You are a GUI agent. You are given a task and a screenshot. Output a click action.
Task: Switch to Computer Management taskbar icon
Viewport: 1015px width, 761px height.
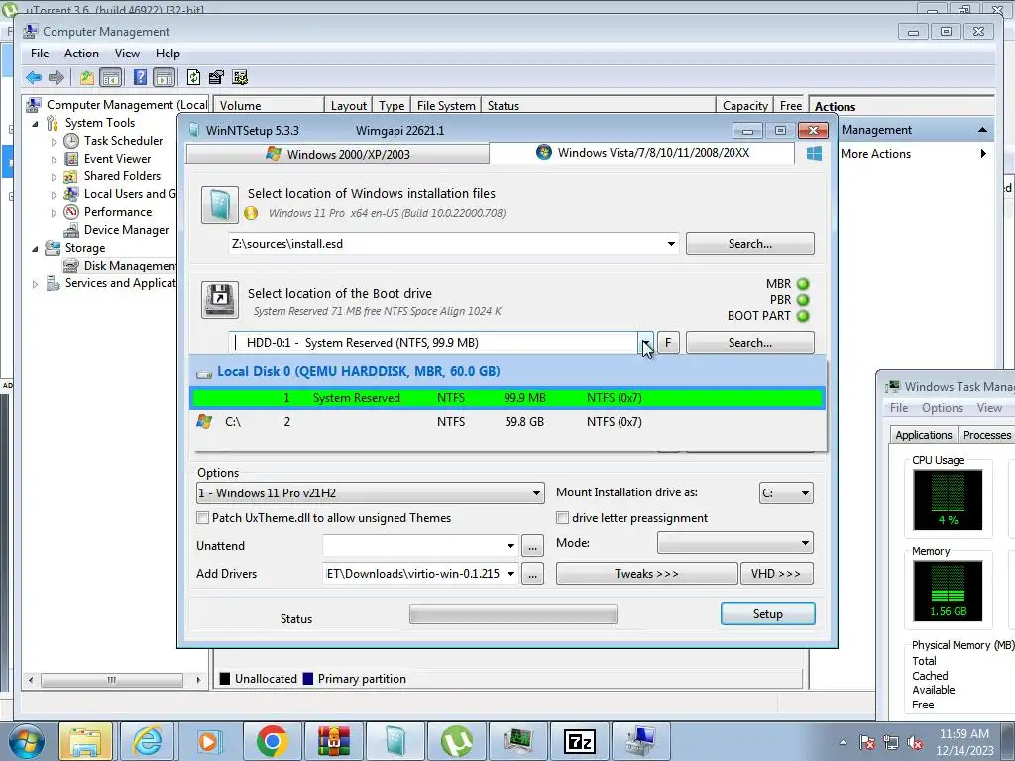click(641, 741)
